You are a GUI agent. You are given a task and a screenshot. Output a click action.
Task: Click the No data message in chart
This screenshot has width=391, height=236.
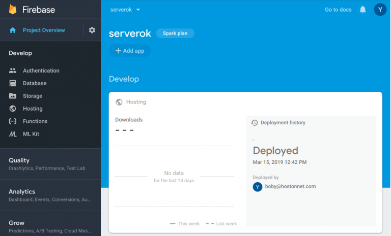pyautogui.click(x=174, y=173)
